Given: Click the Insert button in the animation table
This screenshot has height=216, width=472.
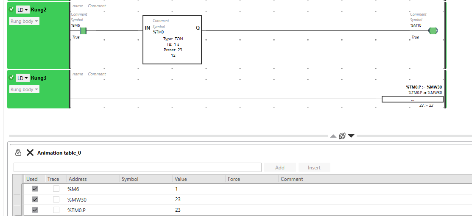Looking at the screenshot, I should coord(314,168).
